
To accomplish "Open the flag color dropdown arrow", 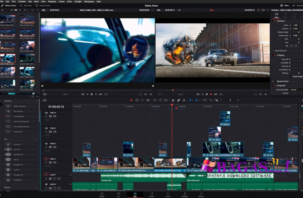I will coord(193,100).
